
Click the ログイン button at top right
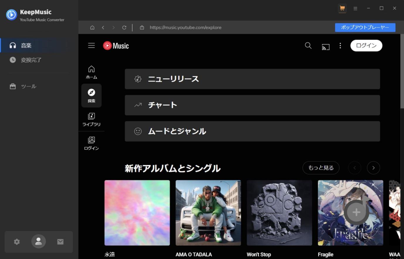(366, 45)
